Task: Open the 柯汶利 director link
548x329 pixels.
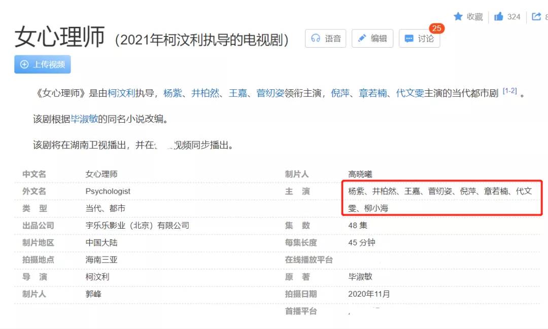Action: click(x=121, y=93)
